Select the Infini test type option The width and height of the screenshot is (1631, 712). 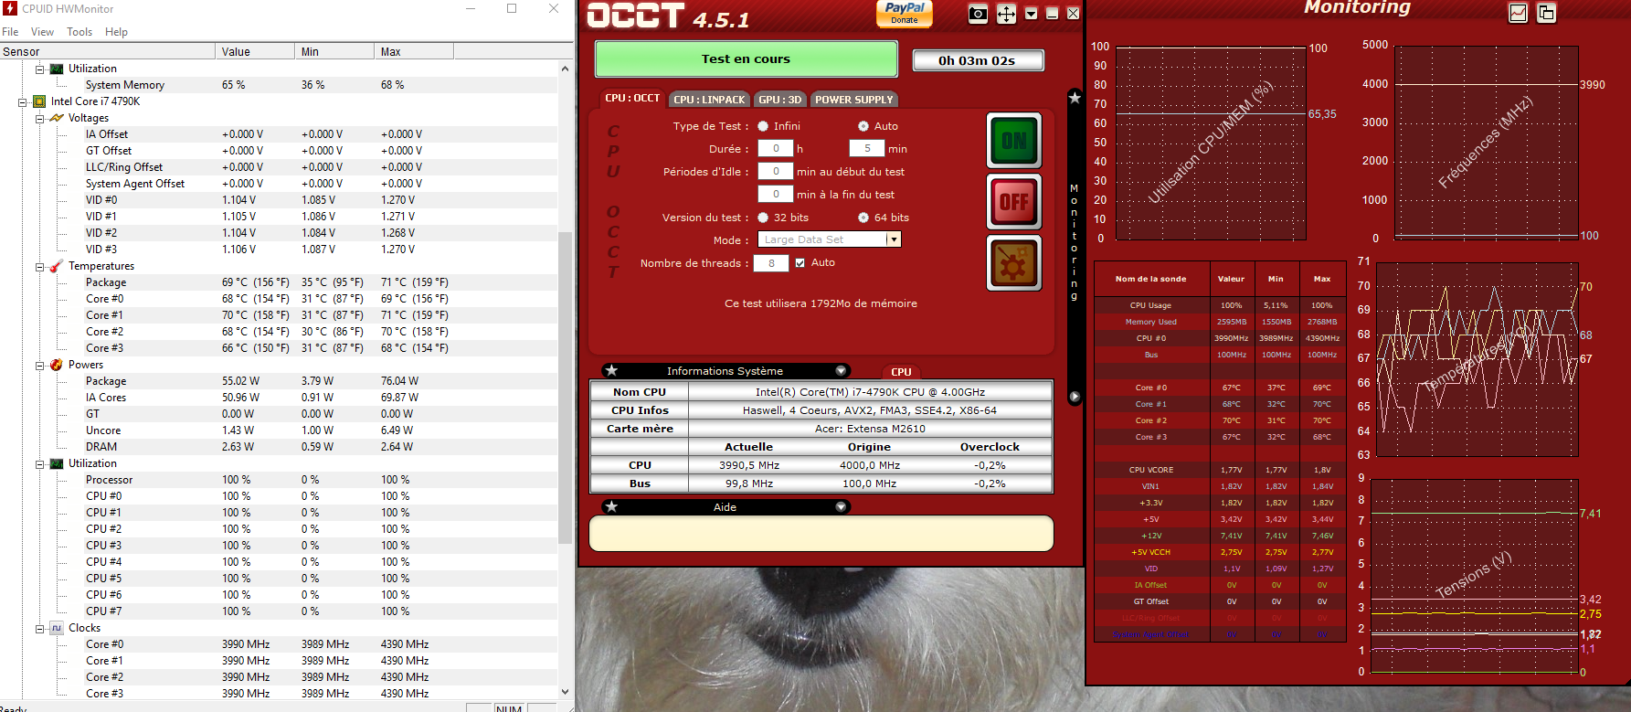click(x=763, y=126)
